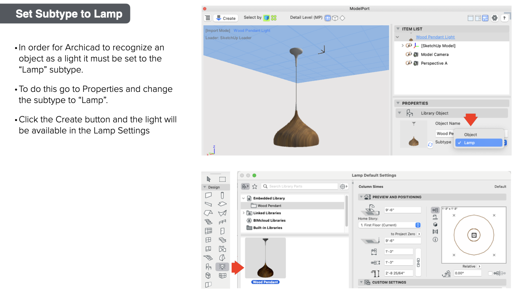
Task: Select the Wood Pendant folder
Action: (293, 206)
